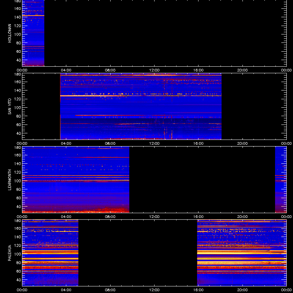This screenshot has height=293, width=293.
Task: Pick the 12:00 label under San Vito panel
Action: 154,144
